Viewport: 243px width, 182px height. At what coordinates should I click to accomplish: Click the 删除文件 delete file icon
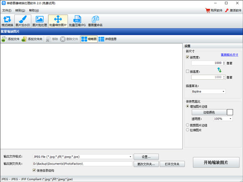(x=63, y=39)
